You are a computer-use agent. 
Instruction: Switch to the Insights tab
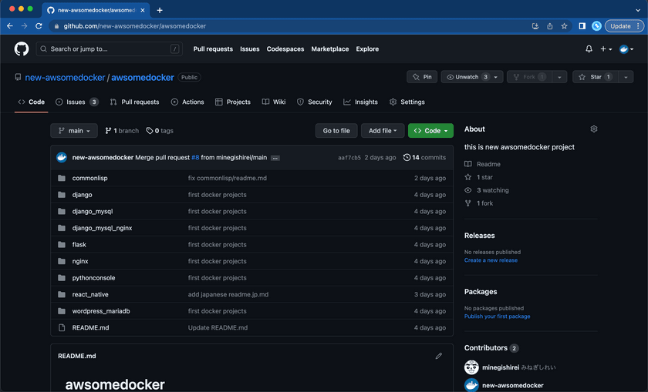360,102
